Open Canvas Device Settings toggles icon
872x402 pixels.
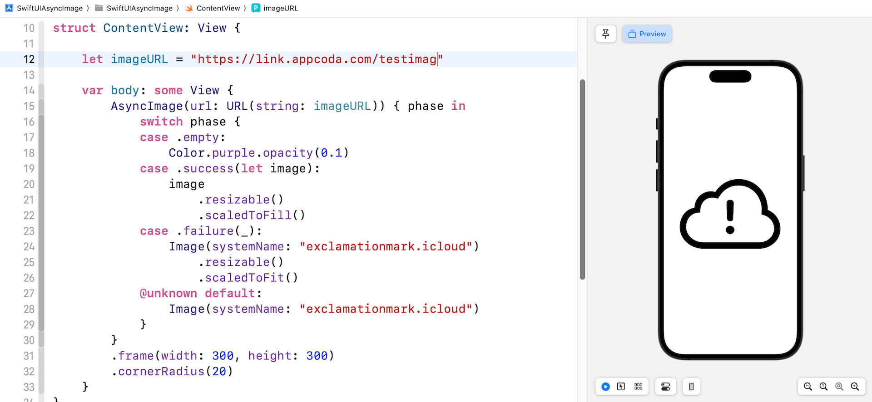click(x=665, y=387)
